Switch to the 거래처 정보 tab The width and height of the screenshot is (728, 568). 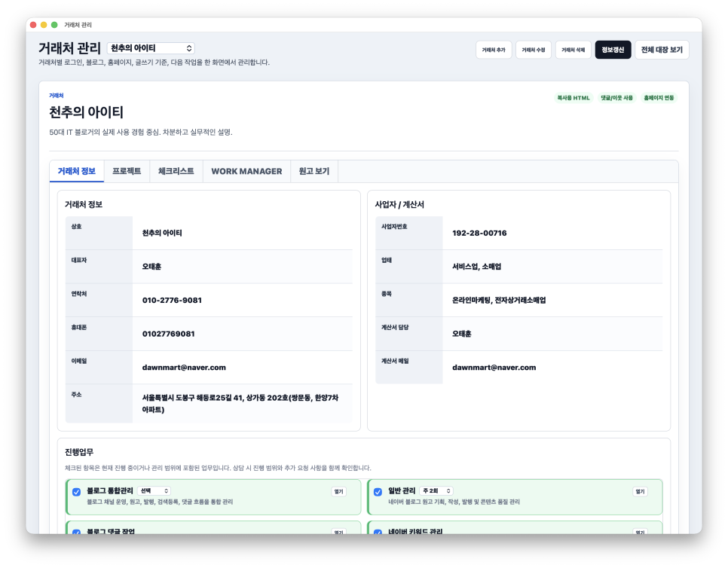tap(77, 171)
